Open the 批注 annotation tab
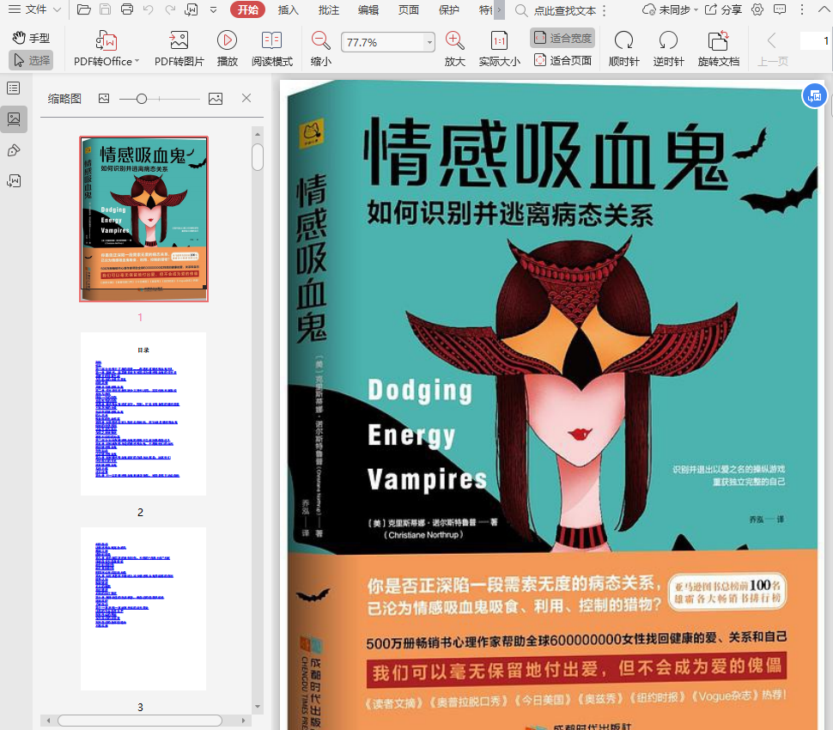Image resolution: width=833 pixels, height=730 pixels. click(328, 10)
